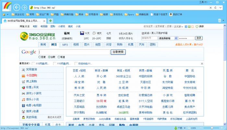Click the 搞笑 icon in sidebar

(23, 111)
